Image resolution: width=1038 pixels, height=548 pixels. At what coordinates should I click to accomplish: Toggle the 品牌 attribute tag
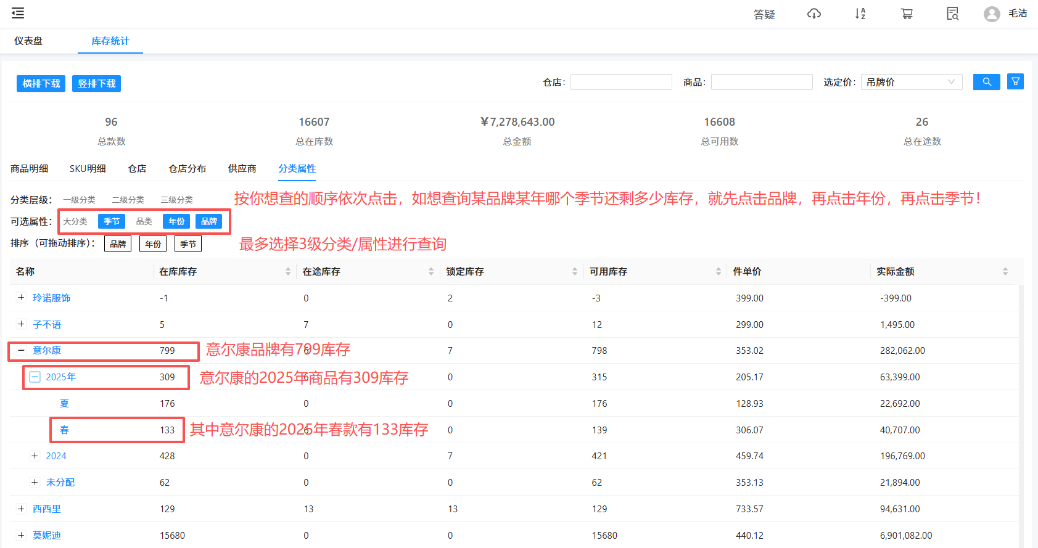(209, 221)
